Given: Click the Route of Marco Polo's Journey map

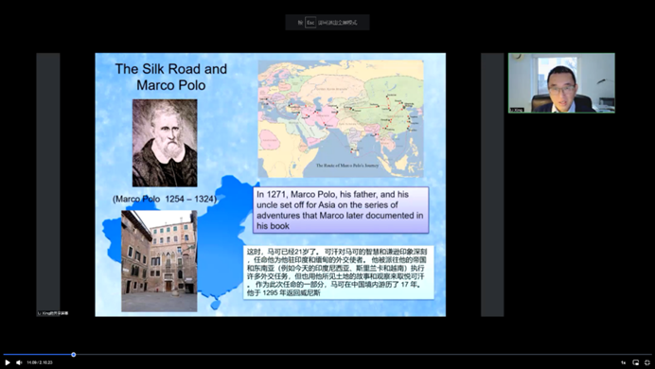Looking at the screenshot, I should [x=341, y=119].
